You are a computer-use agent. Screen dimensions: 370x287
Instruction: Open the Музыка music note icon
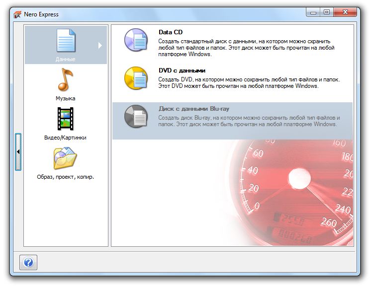tap(66, 79)
